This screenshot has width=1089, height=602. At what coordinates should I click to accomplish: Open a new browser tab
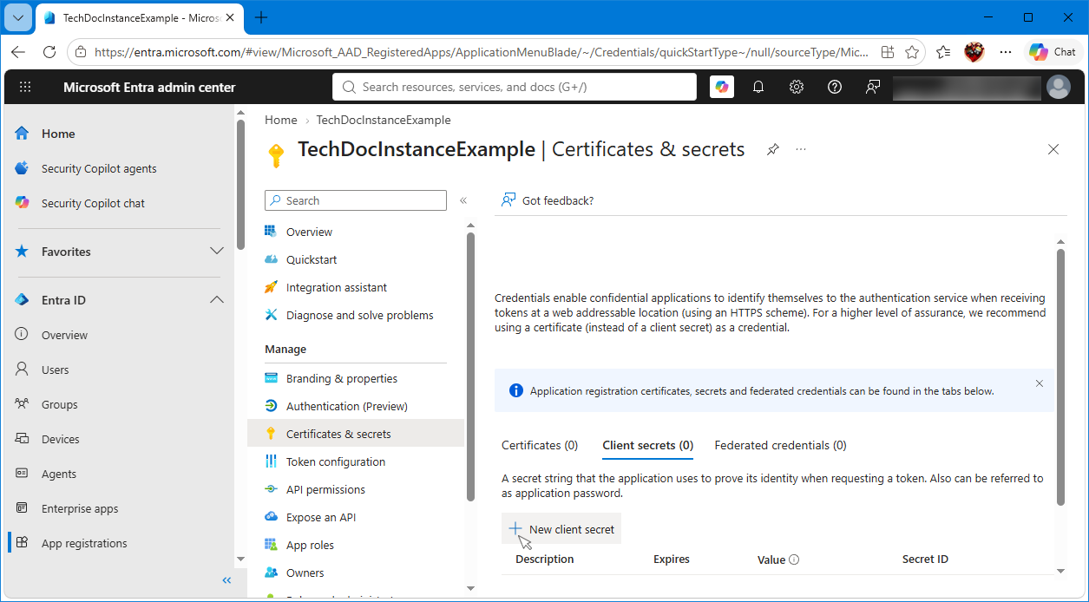[x=261, y=17]
